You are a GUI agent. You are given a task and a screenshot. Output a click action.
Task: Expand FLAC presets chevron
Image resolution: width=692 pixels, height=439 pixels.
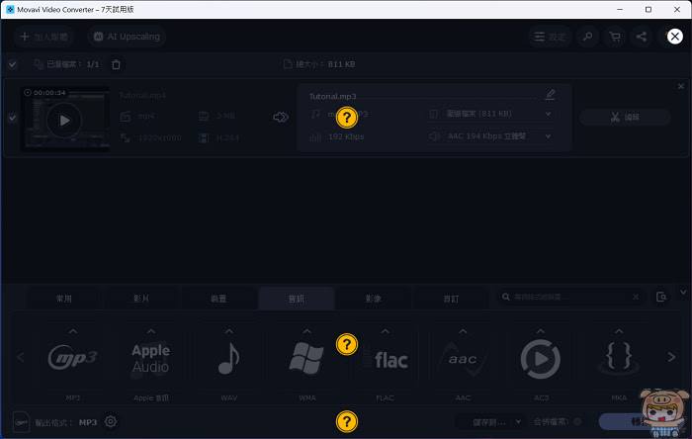pyautogui.click(x=385, y=331)
